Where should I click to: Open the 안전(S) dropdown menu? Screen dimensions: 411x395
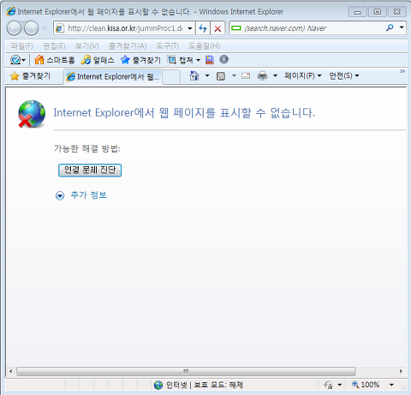coord(344,75)
